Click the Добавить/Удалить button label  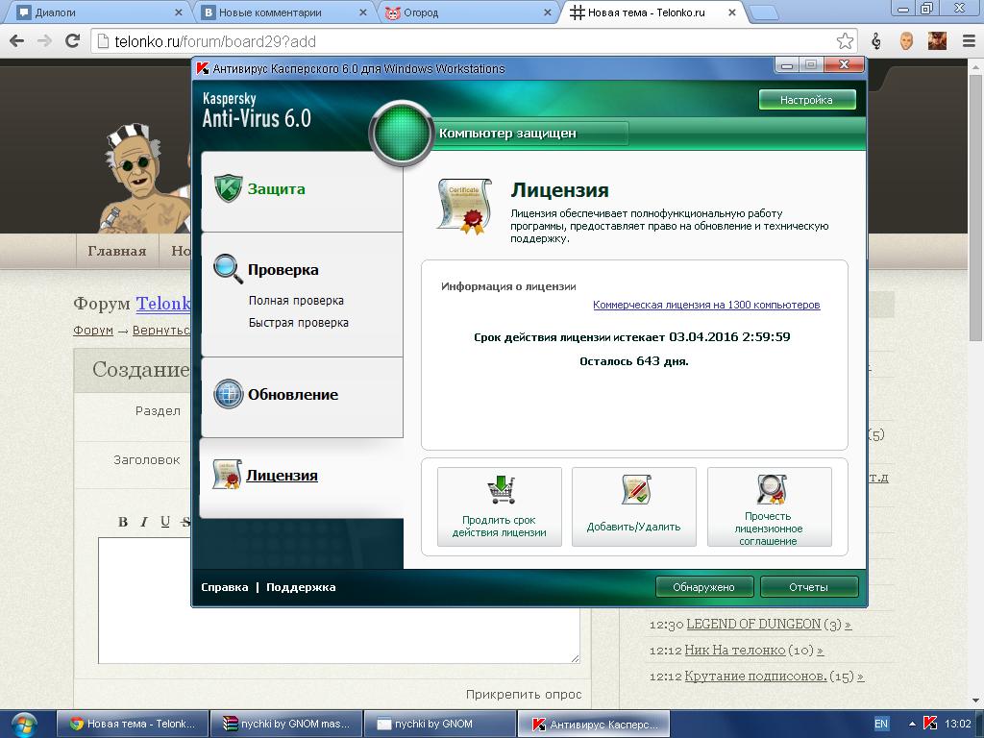(633, 528)
